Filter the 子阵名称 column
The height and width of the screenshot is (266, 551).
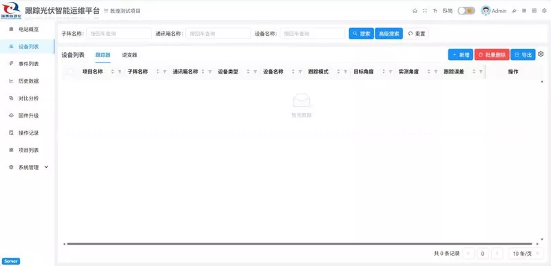(165, 71)
